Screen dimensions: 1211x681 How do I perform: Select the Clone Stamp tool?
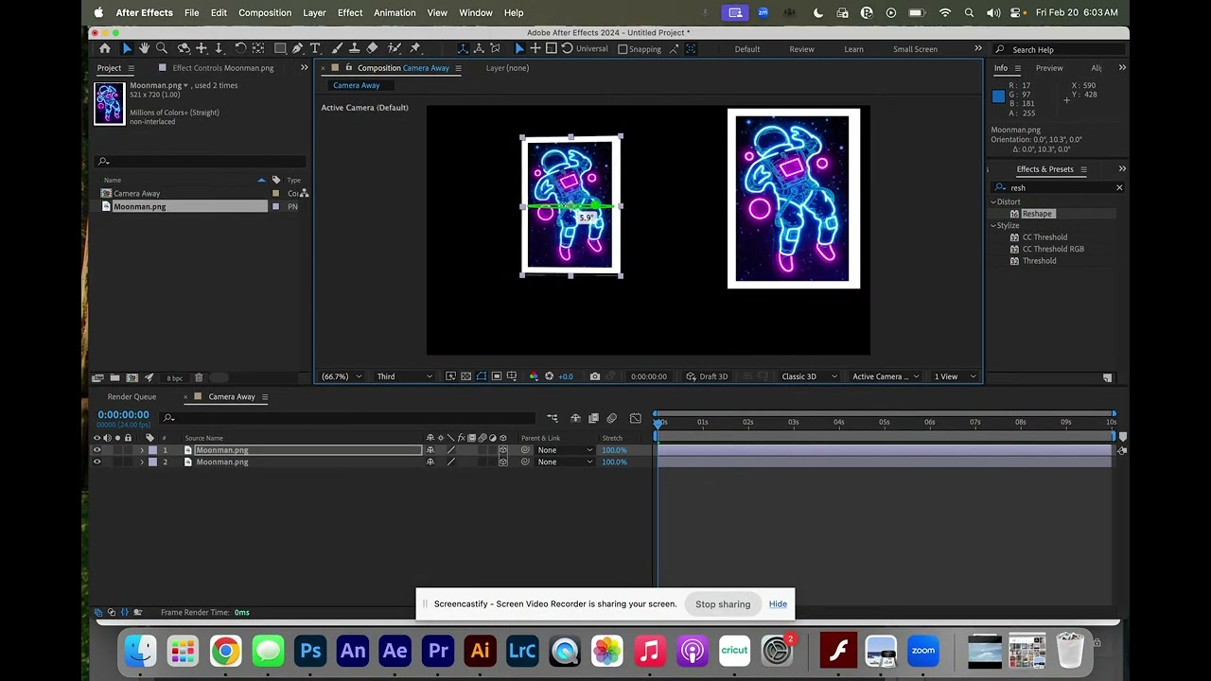pos(354,48)
